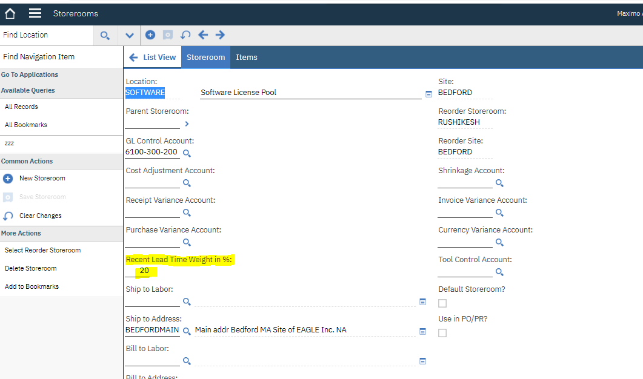Open Tool Control Account lookup magnifier

tap(499, 272)
